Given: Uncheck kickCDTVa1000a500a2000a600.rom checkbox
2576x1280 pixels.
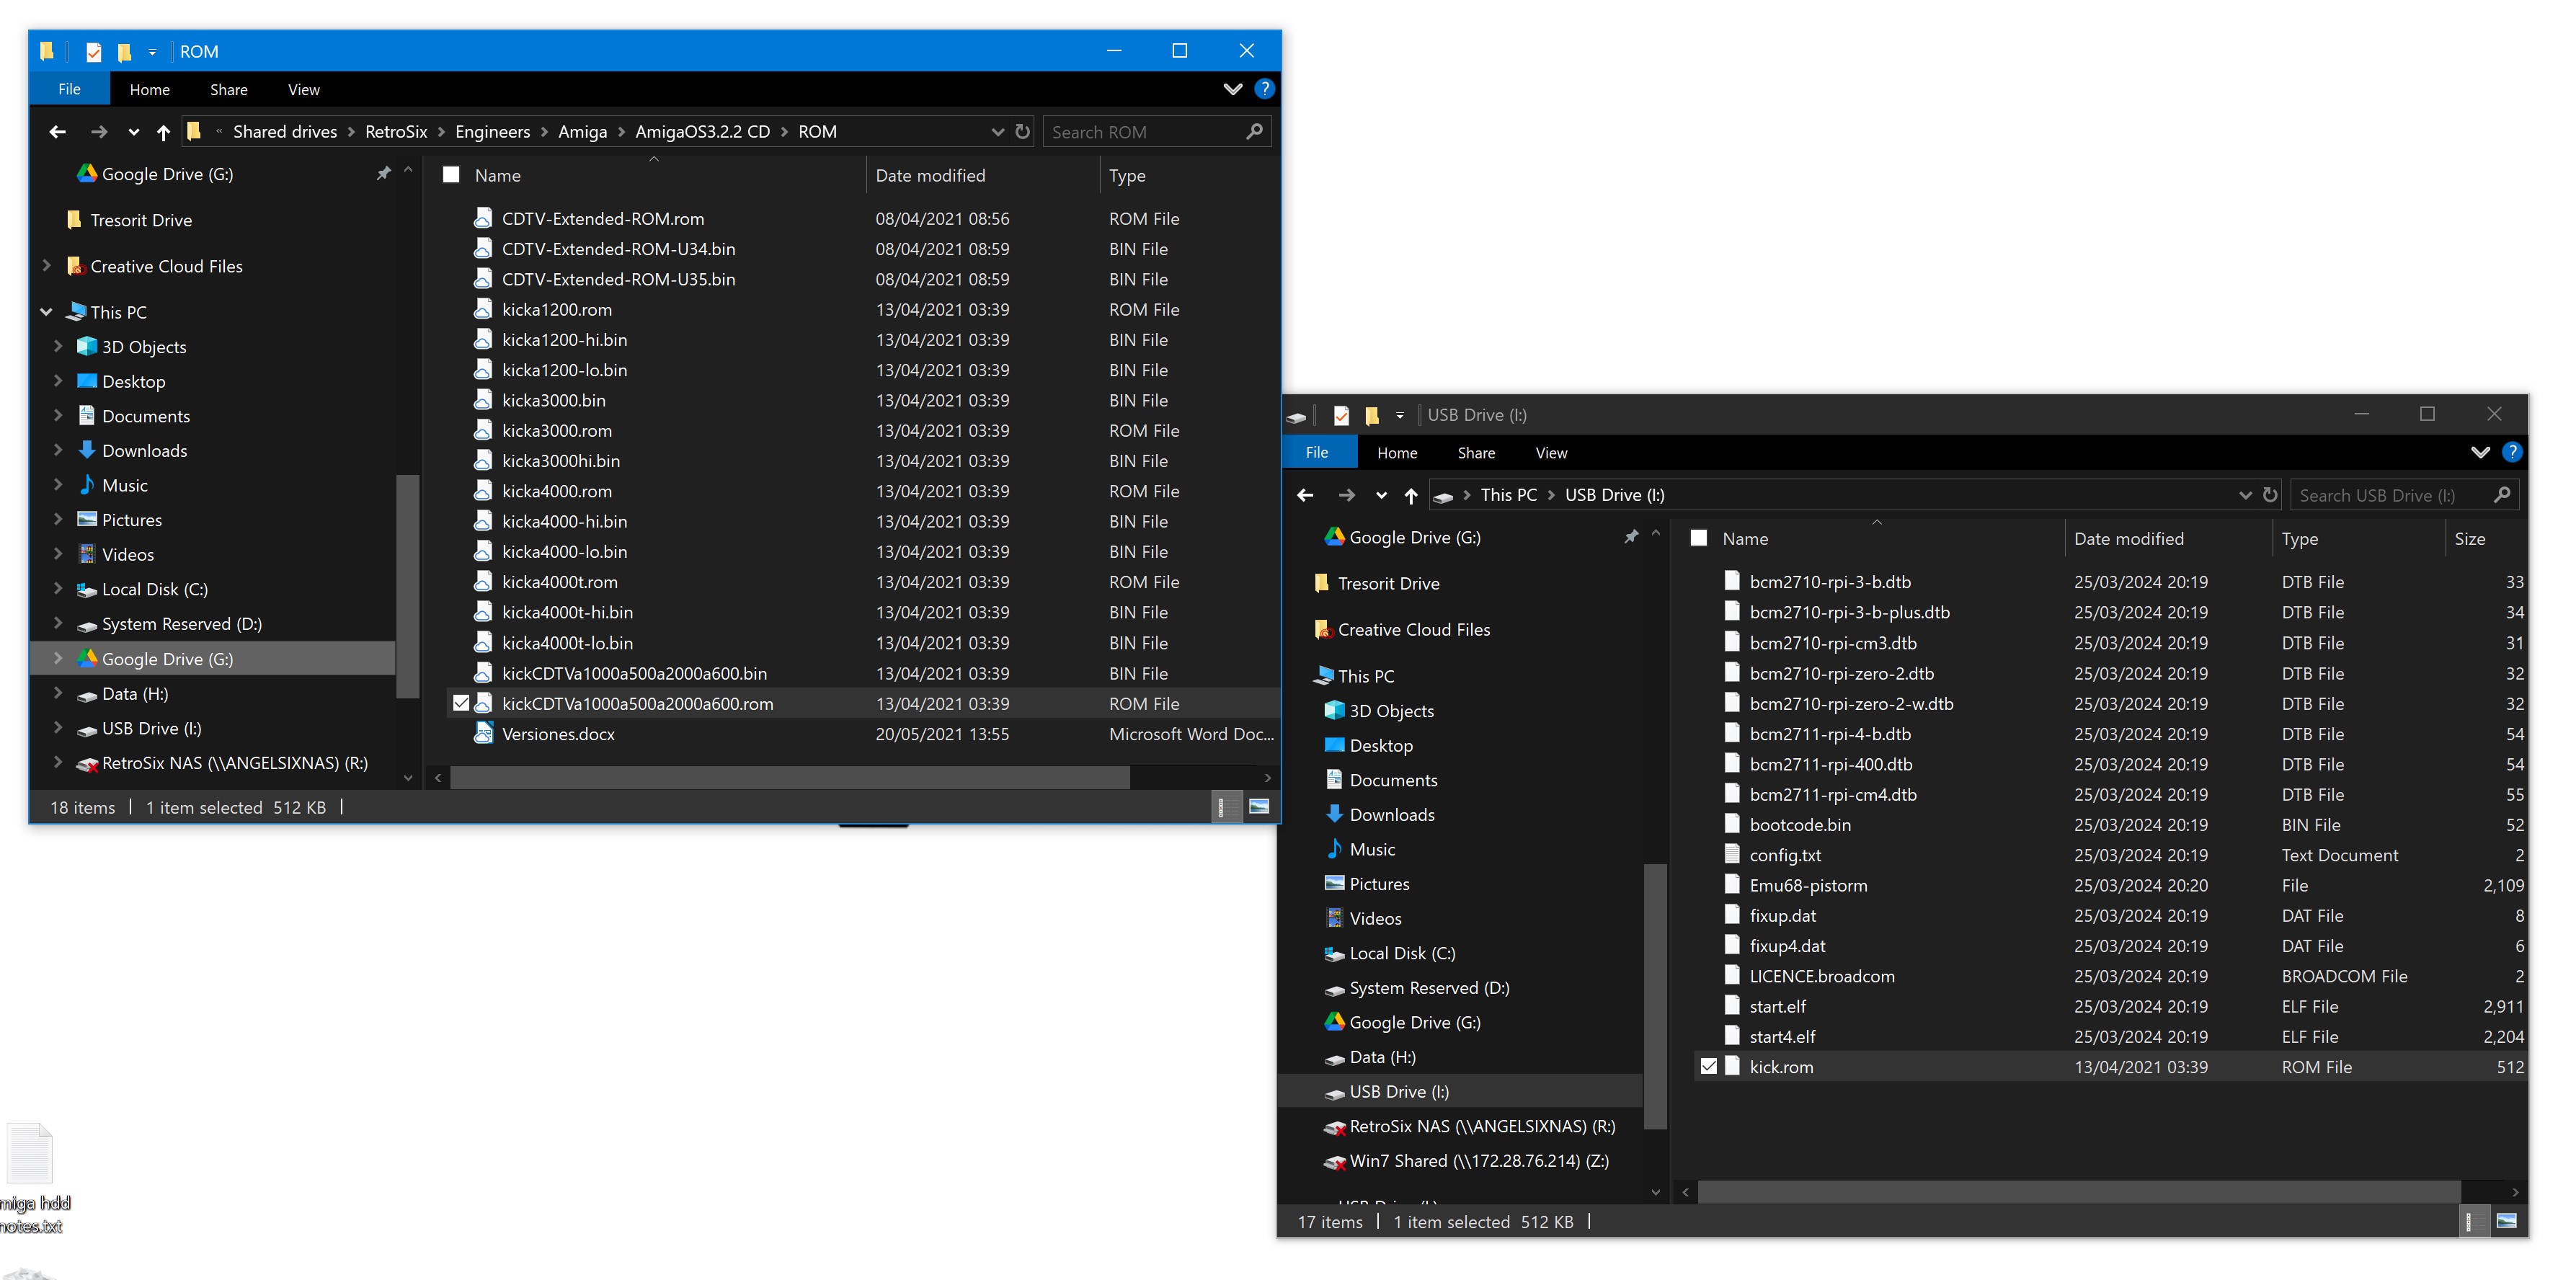Looking at the screenshot, I should [461, 704].
